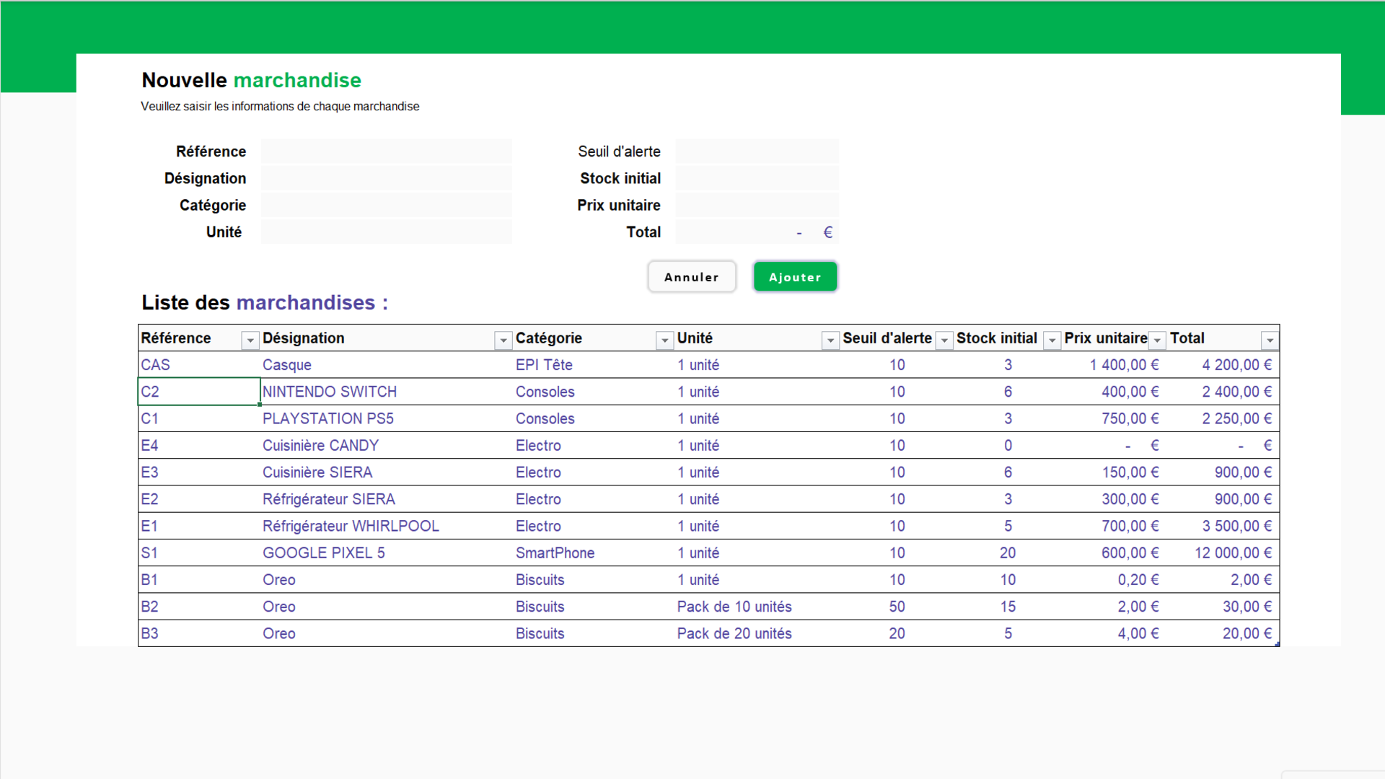
Task: Focus the Stock initial input field
Action: (757, 178)
